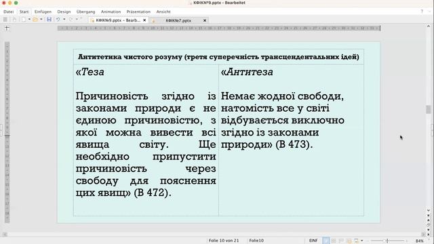The height and width of the screenshot is (244, 434).
Task: Open the Animation tab
Action: pos(111,12)
